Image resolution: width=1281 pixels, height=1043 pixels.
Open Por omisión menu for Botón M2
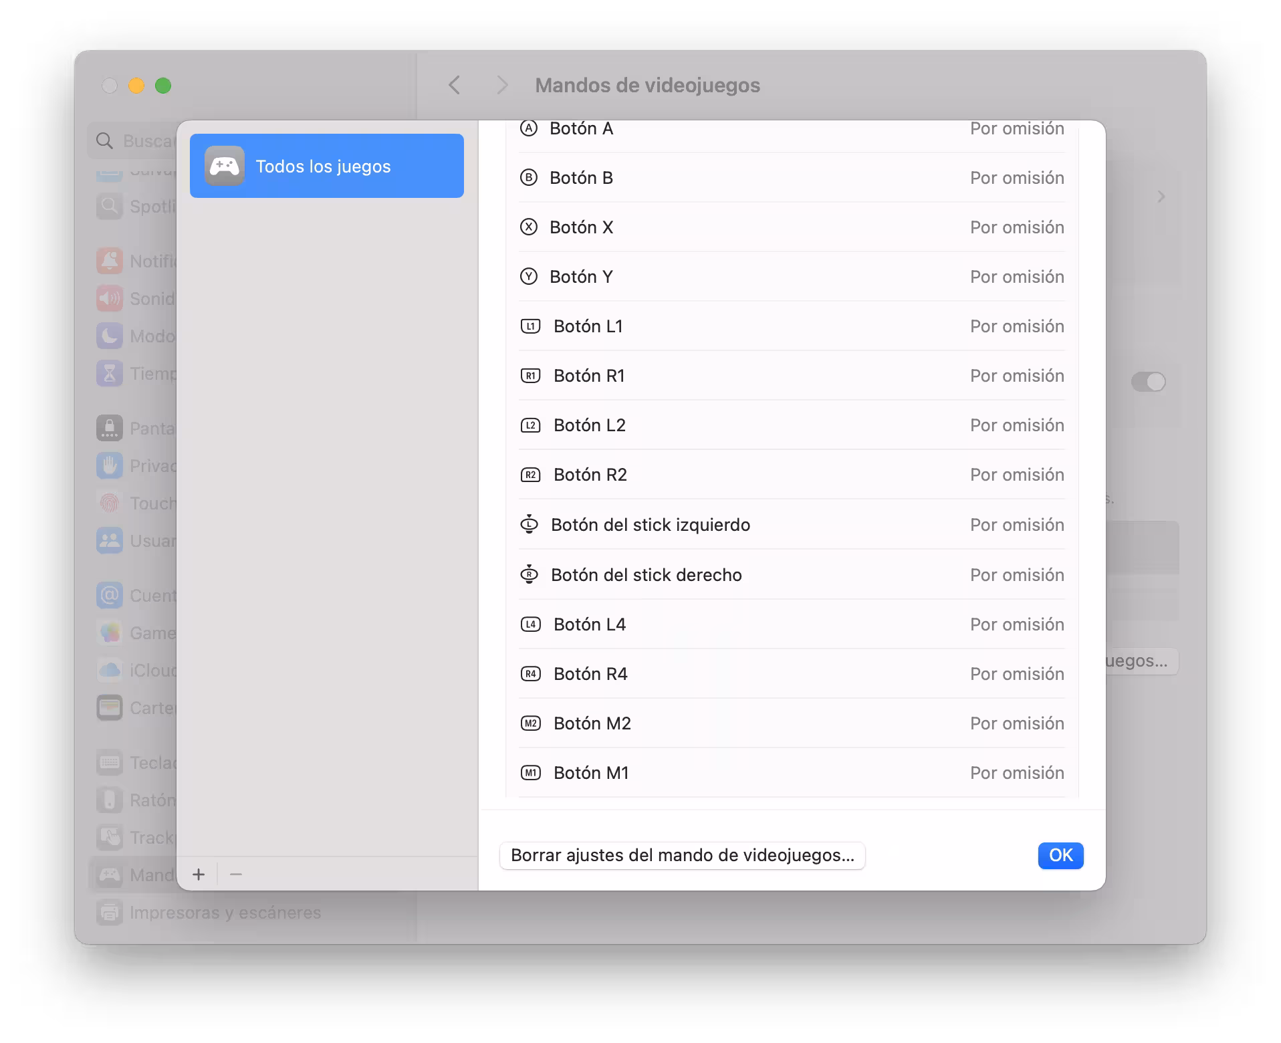[1017, 723]
